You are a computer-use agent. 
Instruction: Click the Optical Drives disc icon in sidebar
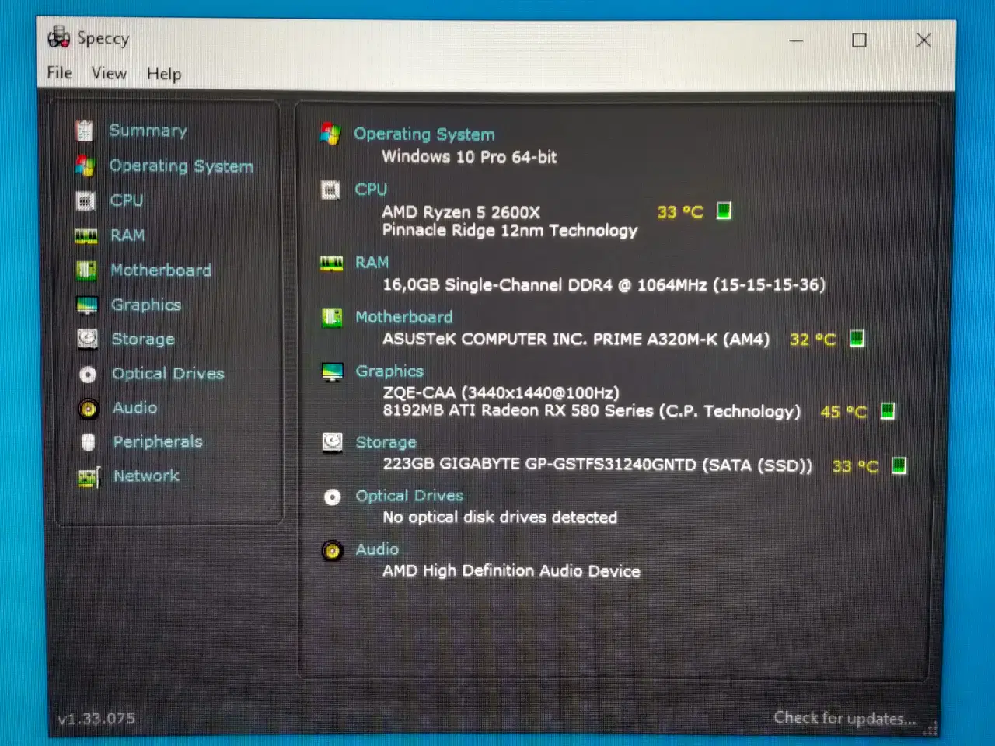click(88, 375)
